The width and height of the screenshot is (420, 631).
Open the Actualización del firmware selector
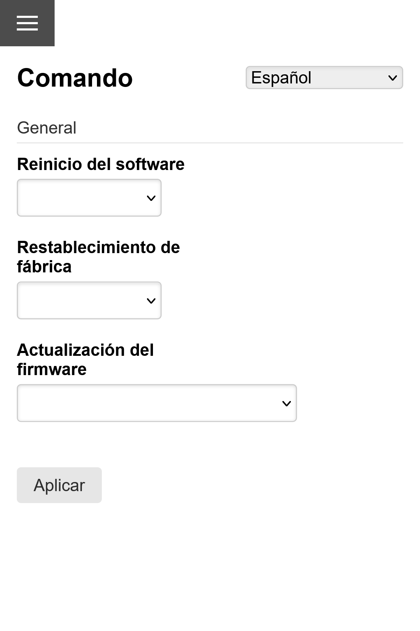point(156,403)
